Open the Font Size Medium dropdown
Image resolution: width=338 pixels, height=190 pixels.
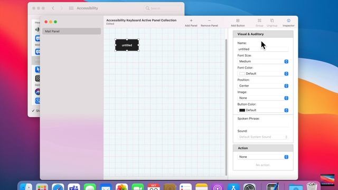click(263, 61)
